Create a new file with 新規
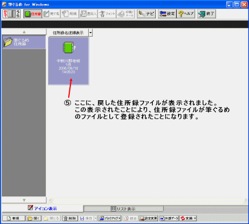This screenshot has height=224, width=249. click(14, 218)
